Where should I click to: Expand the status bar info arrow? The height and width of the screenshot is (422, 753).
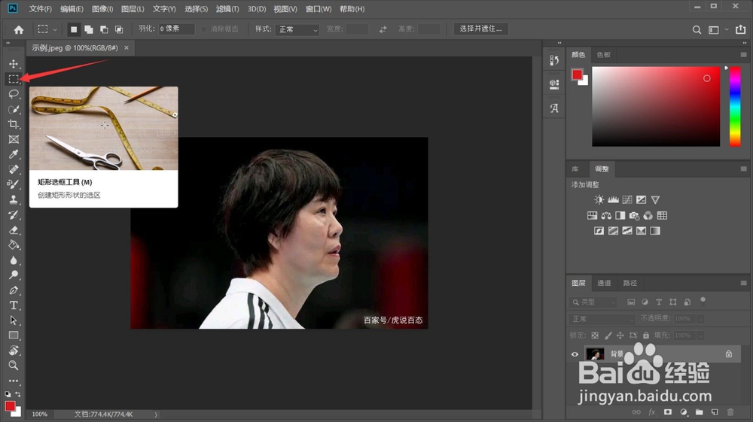coord(156,414)
